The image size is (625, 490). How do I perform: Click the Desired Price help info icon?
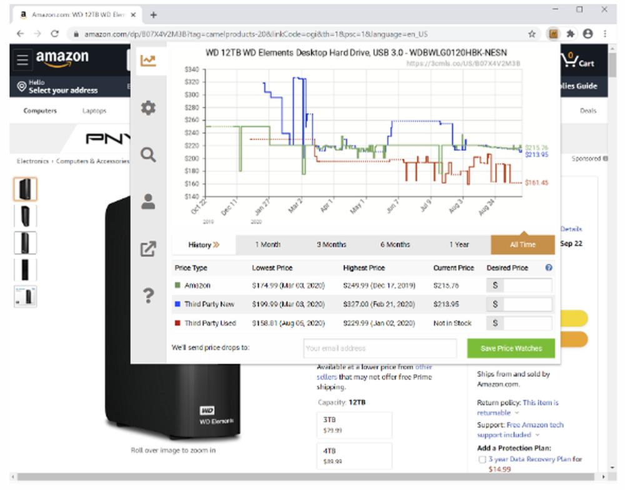[549, 267]
